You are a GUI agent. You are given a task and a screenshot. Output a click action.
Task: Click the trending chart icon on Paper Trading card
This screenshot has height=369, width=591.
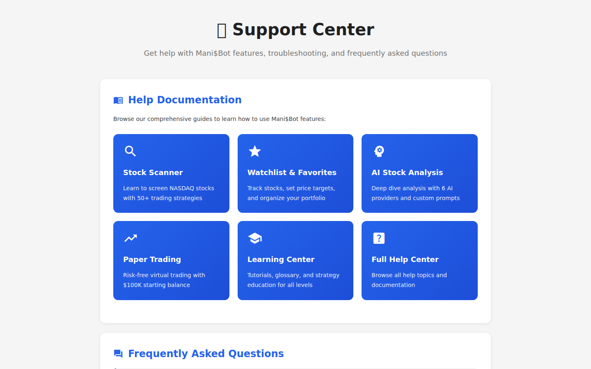[130, 238]
